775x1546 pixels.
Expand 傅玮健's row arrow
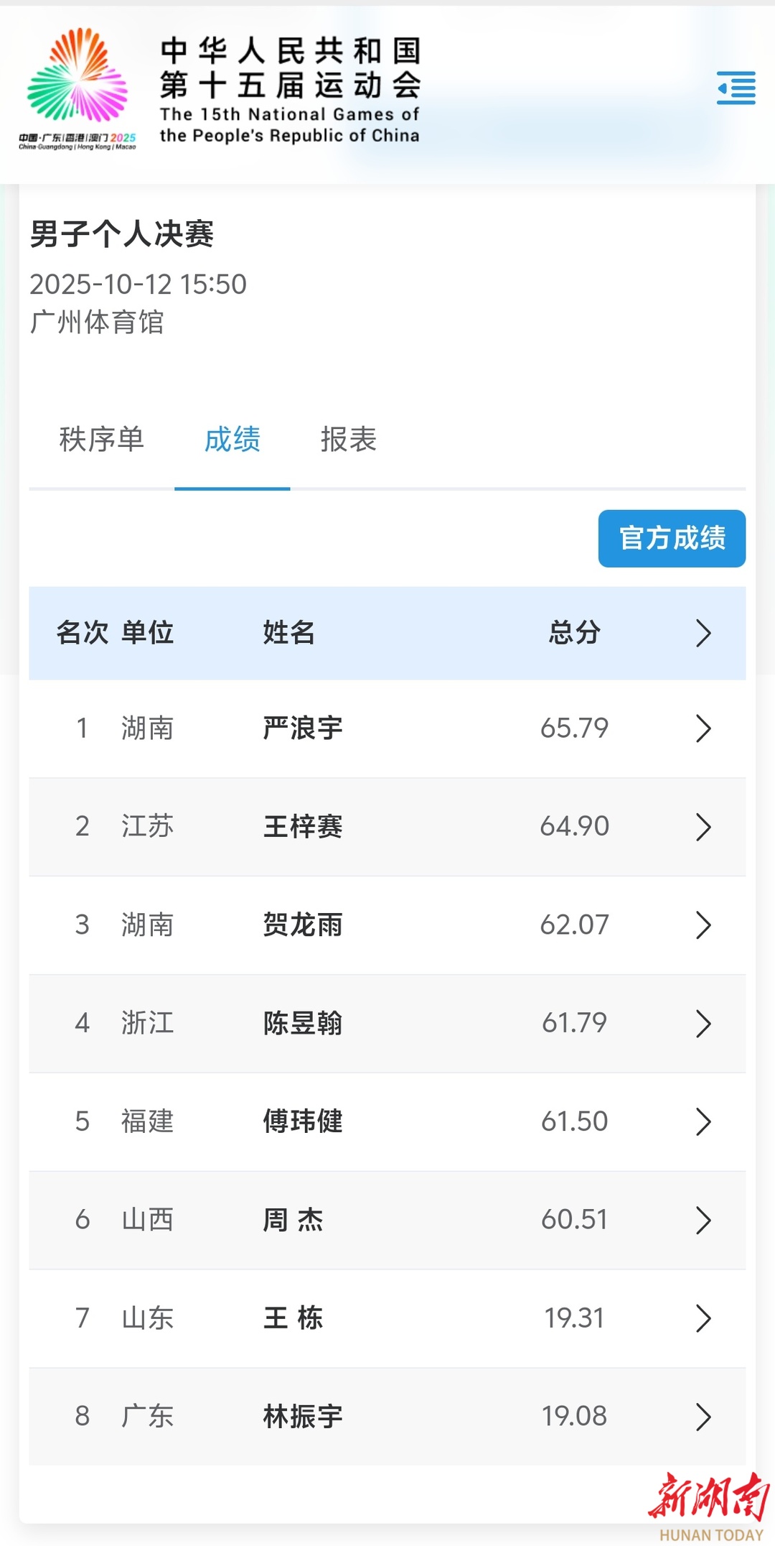point(703,1121)
